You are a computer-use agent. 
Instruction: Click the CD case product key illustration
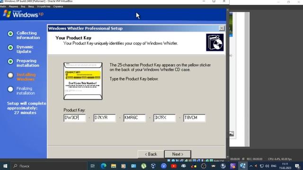coord(83,81)
